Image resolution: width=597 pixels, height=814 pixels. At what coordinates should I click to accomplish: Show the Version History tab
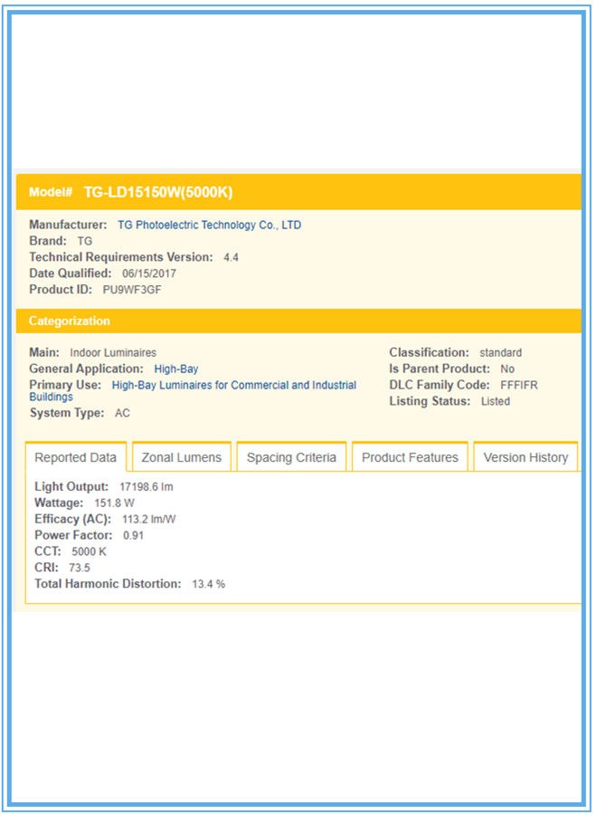coord(526,457)
